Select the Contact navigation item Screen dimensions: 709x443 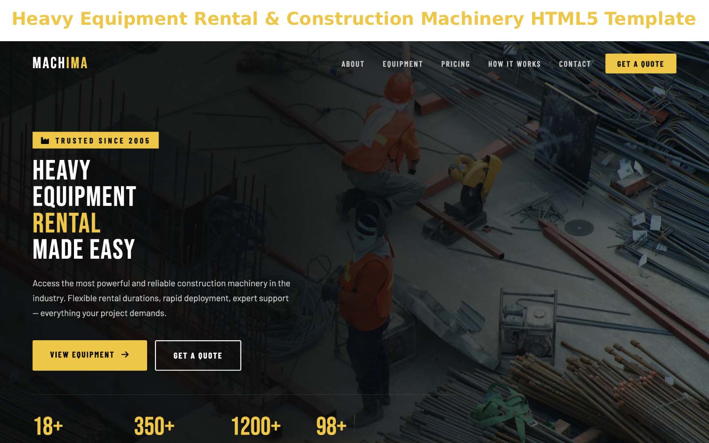575,64
